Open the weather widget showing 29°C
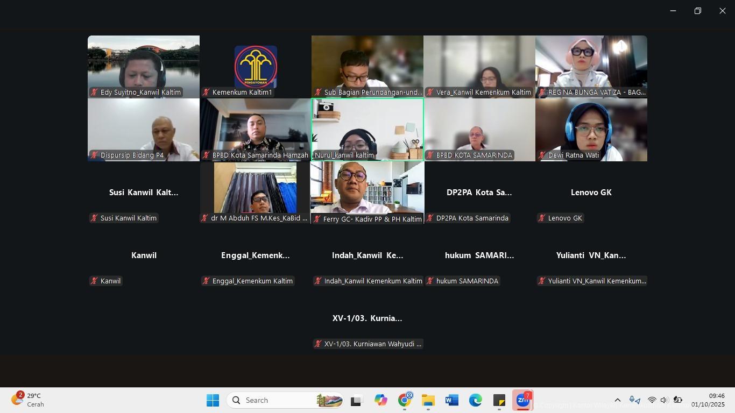735x413 pixels. pos(28,400)
